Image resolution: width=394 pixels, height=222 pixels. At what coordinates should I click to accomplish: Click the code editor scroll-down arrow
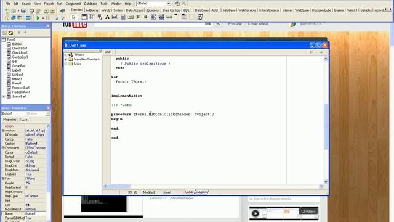point(326,181)
